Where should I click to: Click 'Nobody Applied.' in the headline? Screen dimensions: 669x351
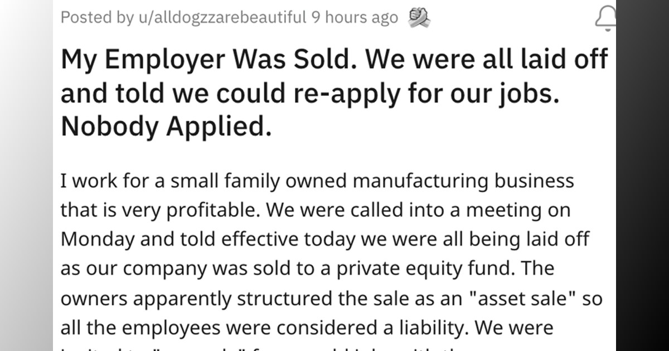[x=166, y=127]
